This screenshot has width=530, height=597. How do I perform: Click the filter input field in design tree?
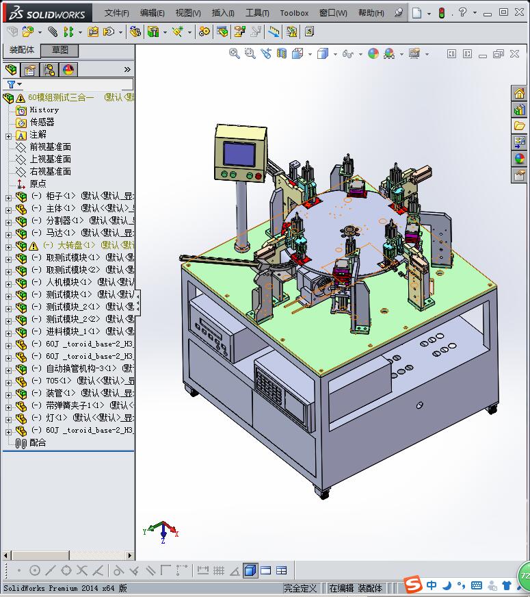[79, 84]
